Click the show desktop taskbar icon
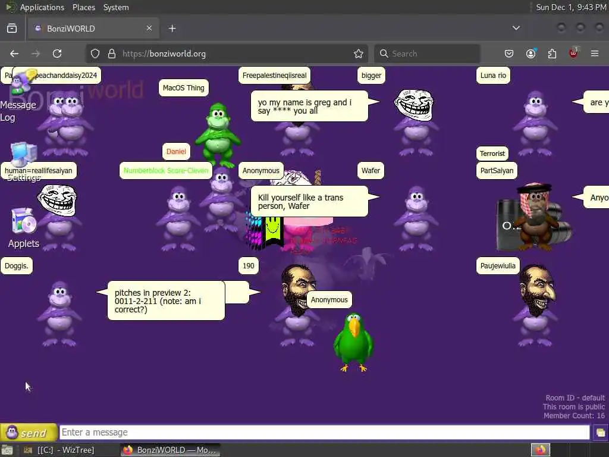This screenshot has height=457, width=609. [x=7, y=450]
